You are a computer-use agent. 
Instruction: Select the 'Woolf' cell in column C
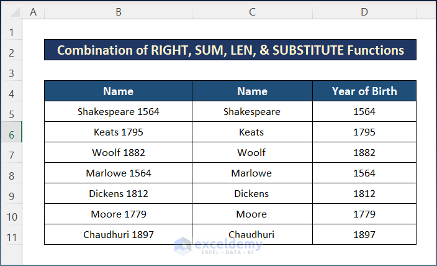coord(251,153)
